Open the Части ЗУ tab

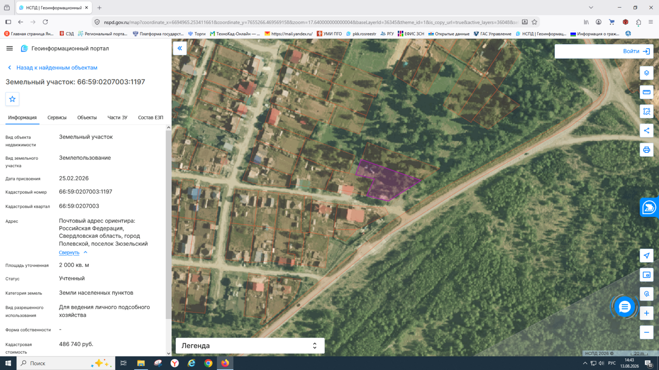click(118, 117)
